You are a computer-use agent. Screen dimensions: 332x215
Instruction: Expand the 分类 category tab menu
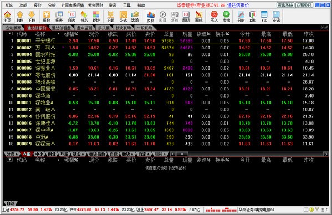coord(12,154)
